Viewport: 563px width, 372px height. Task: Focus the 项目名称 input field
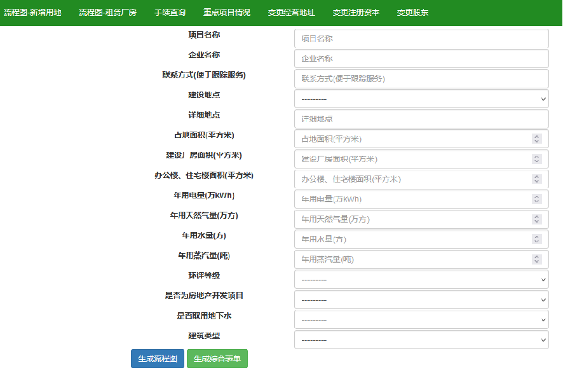(421, 38)
